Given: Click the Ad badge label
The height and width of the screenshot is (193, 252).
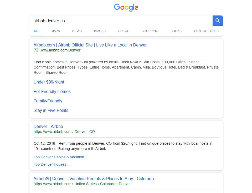Looking at the screenshot, I should (x=36, y=50).
